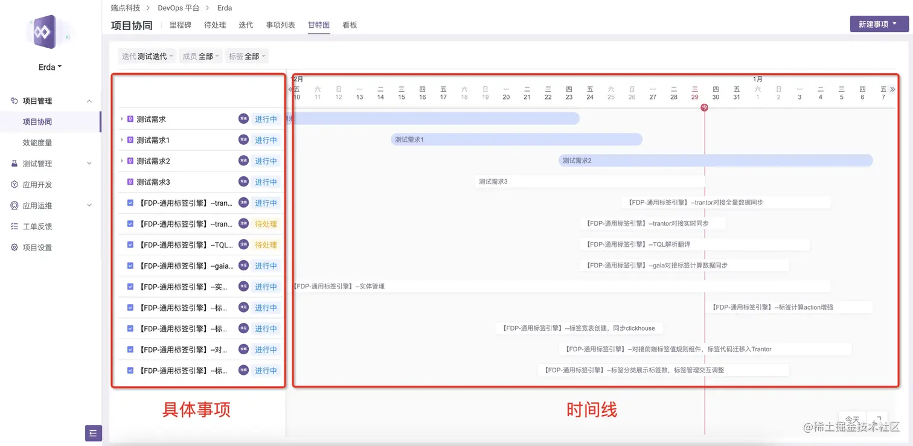This screenshot has width=913, height=446.
Task: Click the 项目管理 sidebar icon
Action: point(14,101)
